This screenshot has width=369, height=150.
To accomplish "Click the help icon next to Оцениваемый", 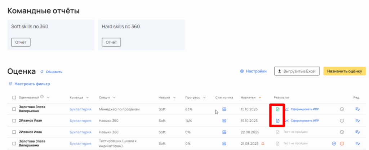I will [42, 97].
